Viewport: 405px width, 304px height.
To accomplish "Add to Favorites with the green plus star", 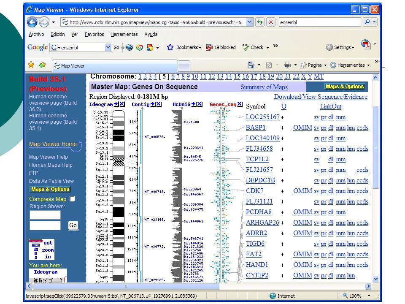I will pyautogui.click(x=42, y=65).
